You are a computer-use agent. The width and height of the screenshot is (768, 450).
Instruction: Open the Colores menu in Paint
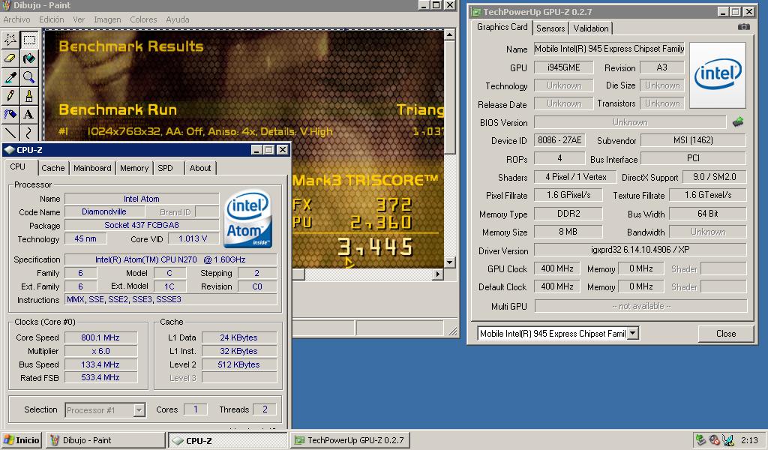pos(143,19)
